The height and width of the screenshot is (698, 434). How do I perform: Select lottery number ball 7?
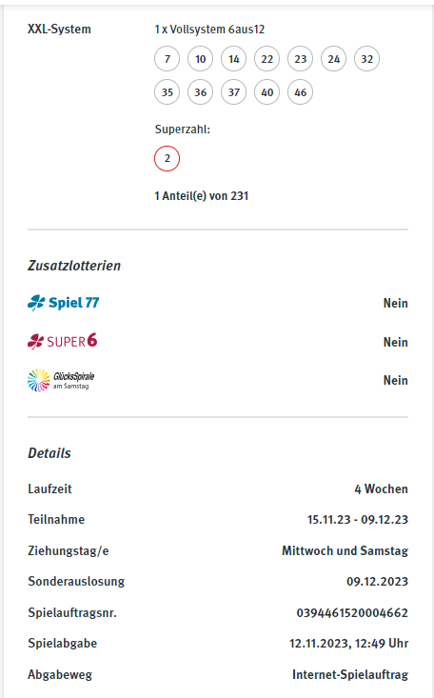[167, 59]
